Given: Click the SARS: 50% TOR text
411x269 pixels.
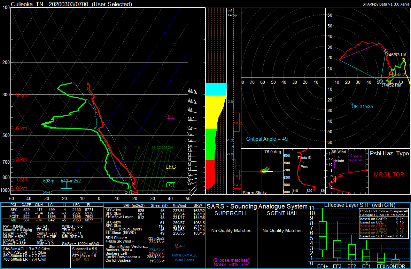Looking at the screenshot, I should pyautogui.click(x=231, y=265).
